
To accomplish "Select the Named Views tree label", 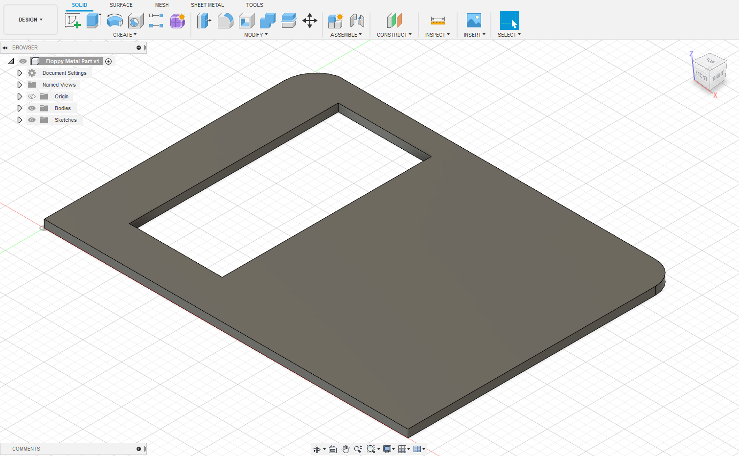I will (59, 85).
